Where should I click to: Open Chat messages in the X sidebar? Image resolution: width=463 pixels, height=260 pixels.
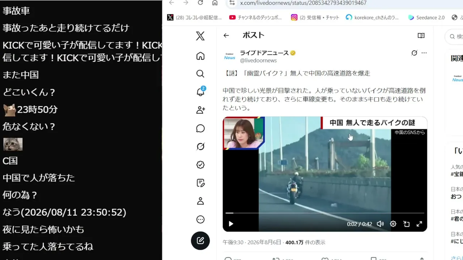tap(200, 129)
